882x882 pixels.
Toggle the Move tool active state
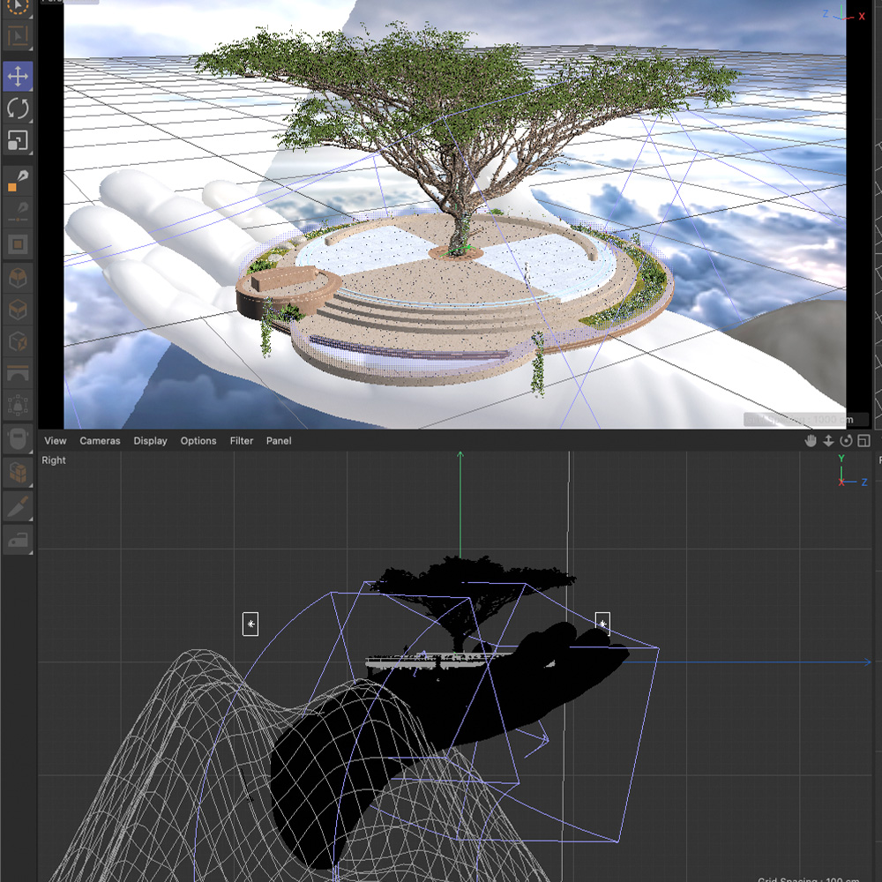tap(18, 77)
